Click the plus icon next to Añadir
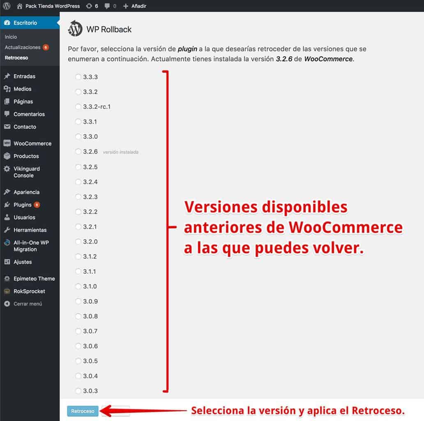The width and height of the screenshot is (424, 421). 125,6
